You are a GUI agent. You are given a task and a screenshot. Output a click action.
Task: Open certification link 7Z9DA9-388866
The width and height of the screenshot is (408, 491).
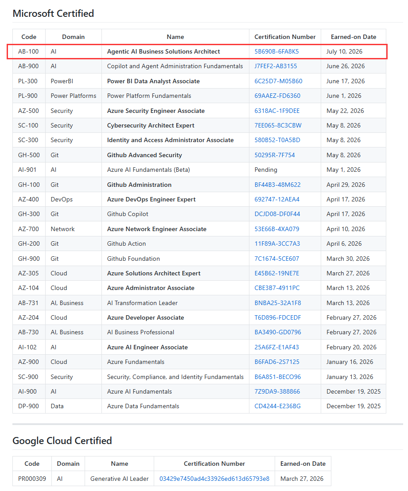tap(277, 391)
